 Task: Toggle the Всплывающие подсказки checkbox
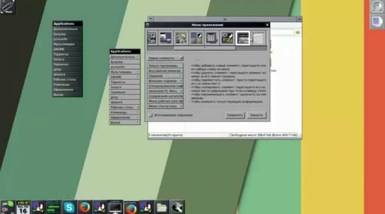pos(151,115)
